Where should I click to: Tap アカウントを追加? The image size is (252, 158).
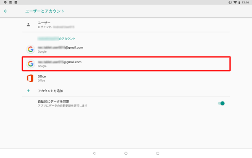point(50,91)
